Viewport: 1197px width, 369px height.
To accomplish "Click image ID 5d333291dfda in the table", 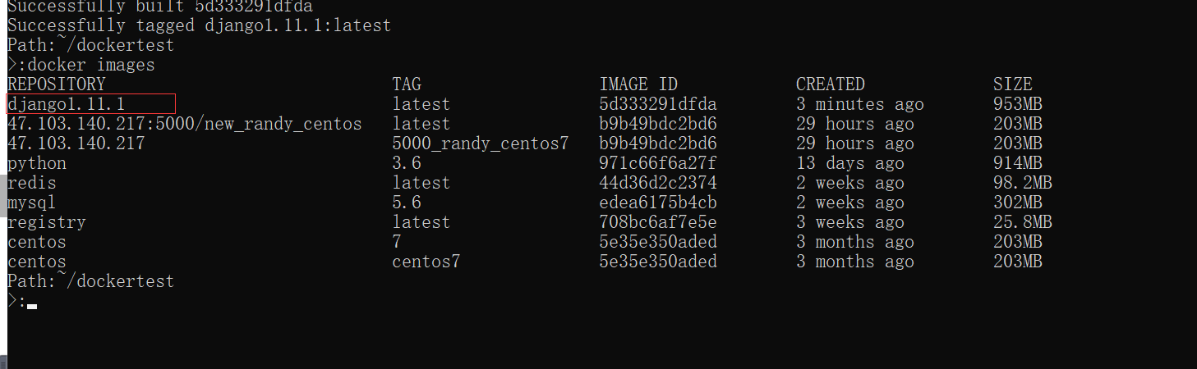I will [x=658, y=104].
